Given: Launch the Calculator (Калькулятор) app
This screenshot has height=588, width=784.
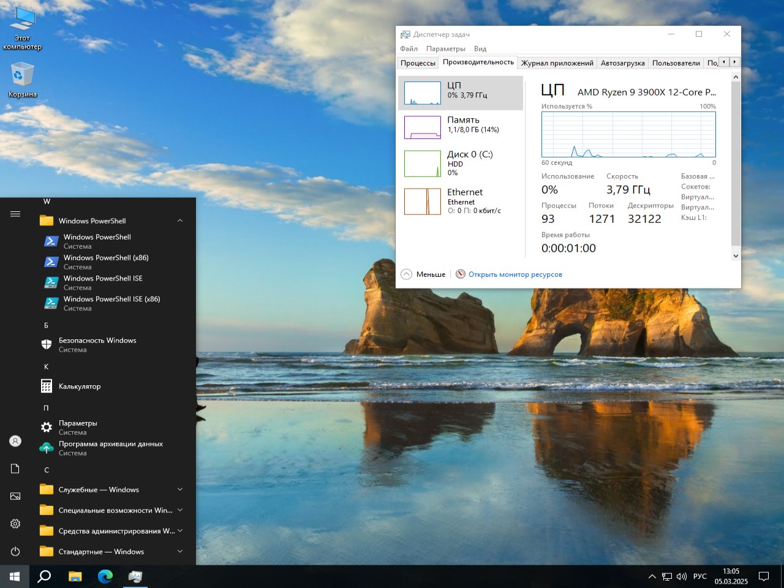Looking at the screenshot, I should click(80, 386).
